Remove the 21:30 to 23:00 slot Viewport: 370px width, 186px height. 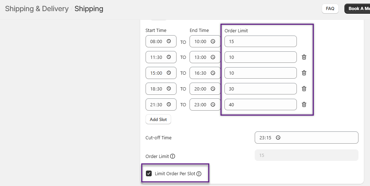tap(304, 104)
